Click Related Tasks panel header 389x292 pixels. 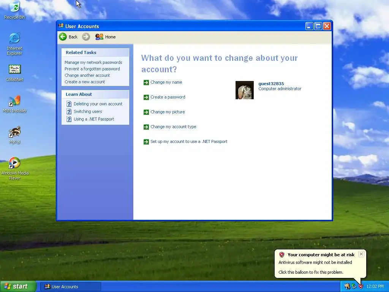(95, 52)
